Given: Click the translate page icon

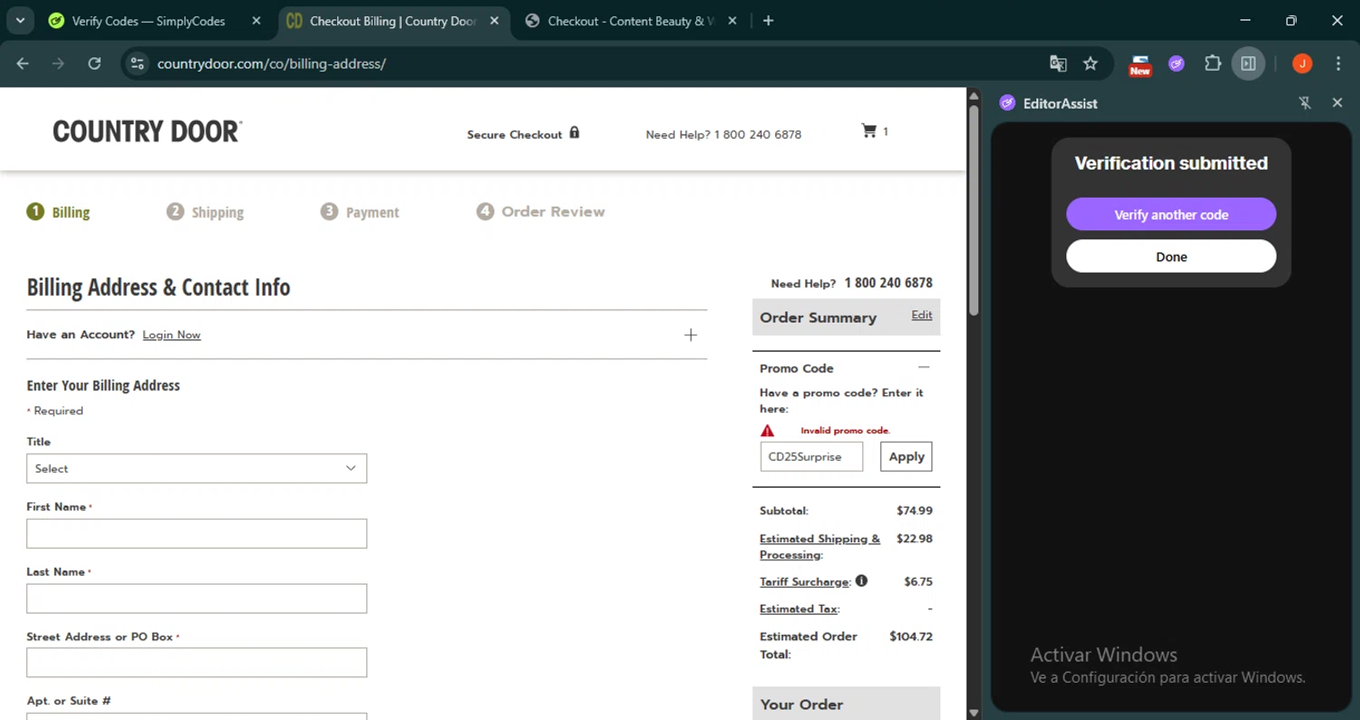Looking at the screenshot, I should (x=1058, y=63).
